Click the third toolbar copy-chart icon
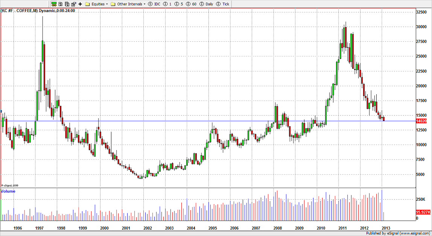The height and width of the screenshot is (236, 432). click(x=67, y=4)
